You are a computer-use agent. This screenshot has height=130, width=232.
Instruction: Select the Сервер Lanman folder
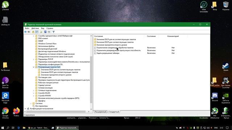click(44, 85)
